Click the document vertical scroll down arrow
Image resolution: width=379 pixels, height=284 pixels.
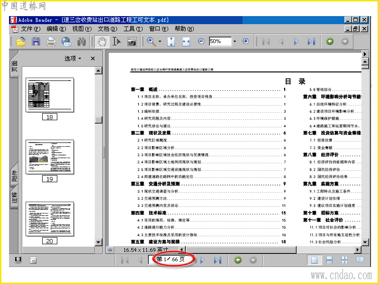pos(365,242)
